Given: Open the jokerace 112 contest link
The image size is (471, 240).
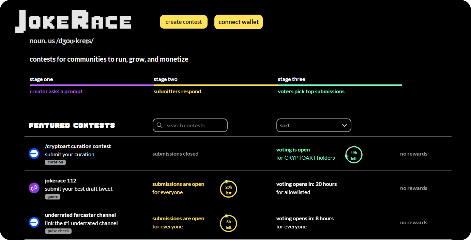Looking at the screenshot, I should click(61, 180).
